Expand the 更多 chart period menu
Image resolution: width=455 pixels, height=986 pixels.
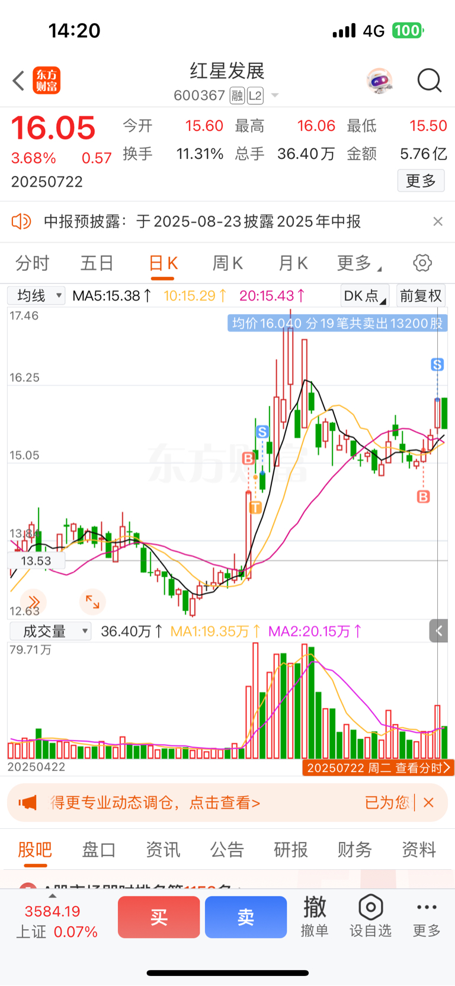coord(360,263)
